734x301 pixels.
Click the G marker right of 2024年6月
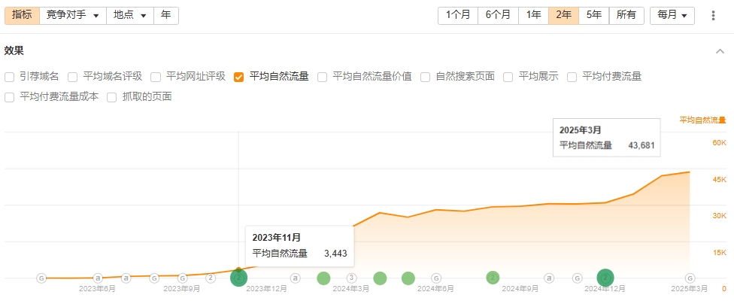(436, 278)
